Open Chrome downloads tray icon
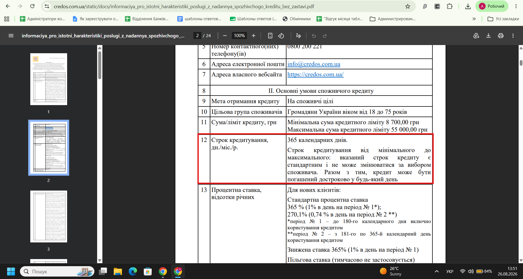The image size is (523, 279). point(468,6)
